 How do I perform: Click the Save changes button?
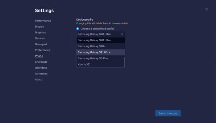pos(168,113)
